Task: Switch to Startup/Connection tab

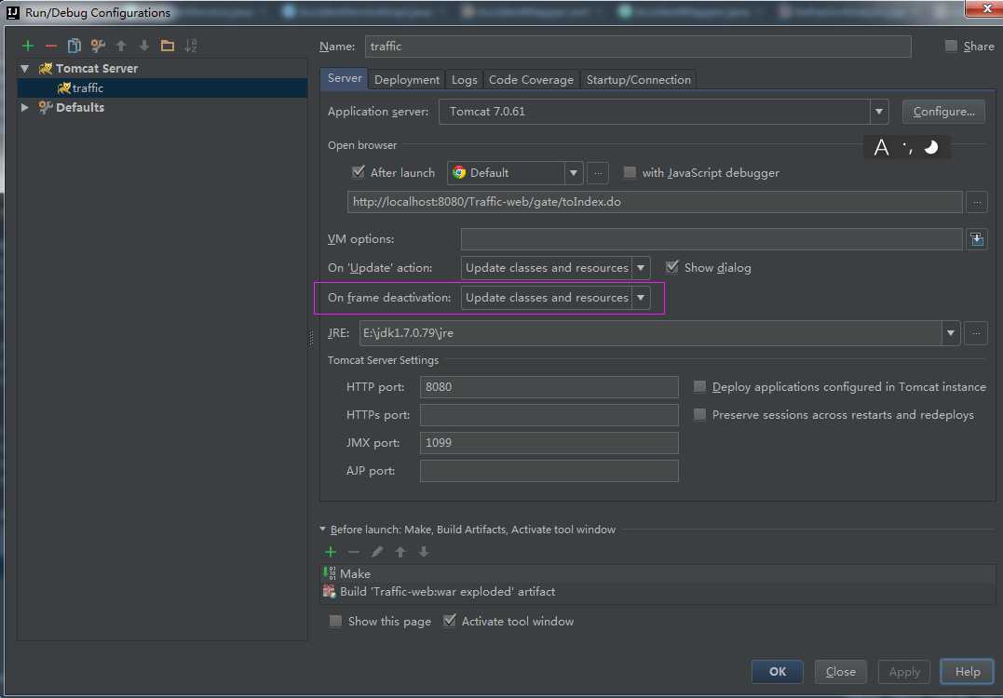Action: point(638,80)
